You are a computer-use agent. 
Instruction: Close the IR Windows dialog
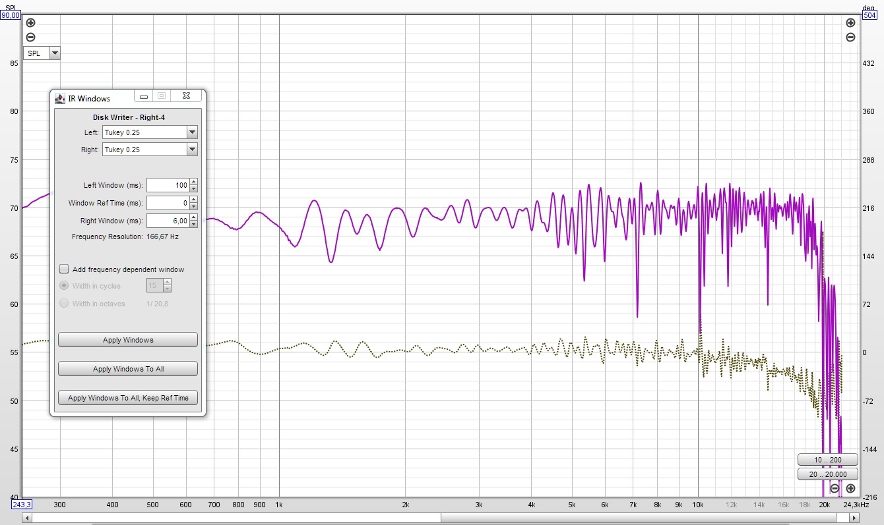[186, 96]
